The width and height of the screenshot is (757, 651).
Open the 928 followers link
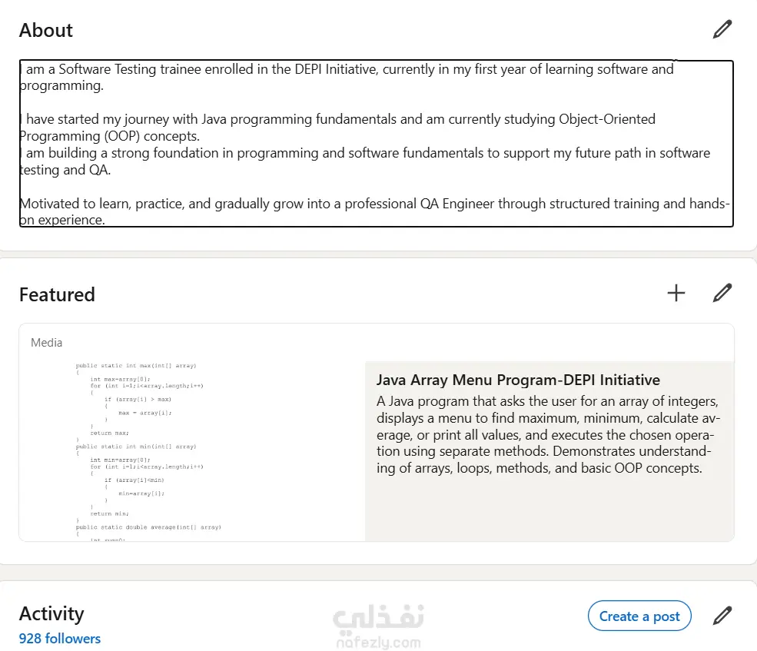coord(60,639)
